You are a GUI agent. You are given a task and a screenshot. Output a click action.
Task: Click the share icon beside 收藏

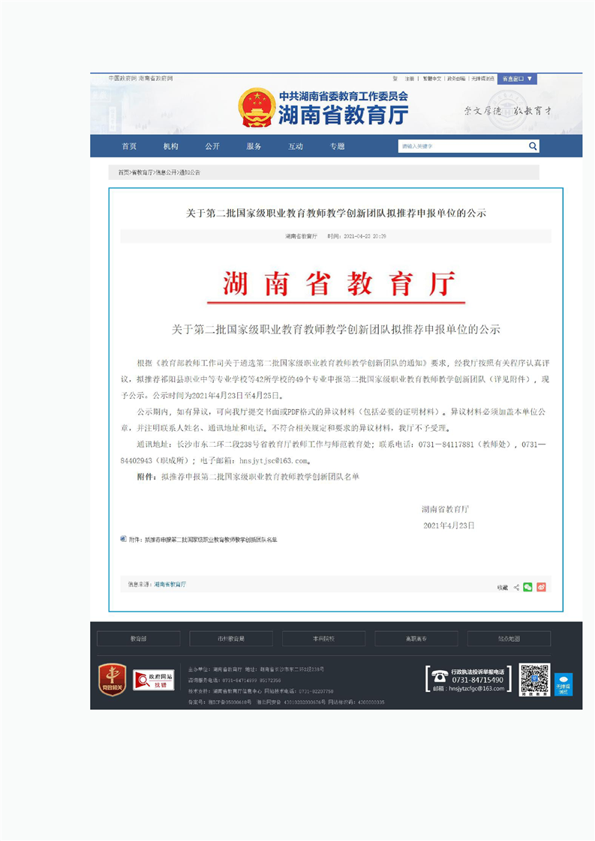[x=516, y=587]
